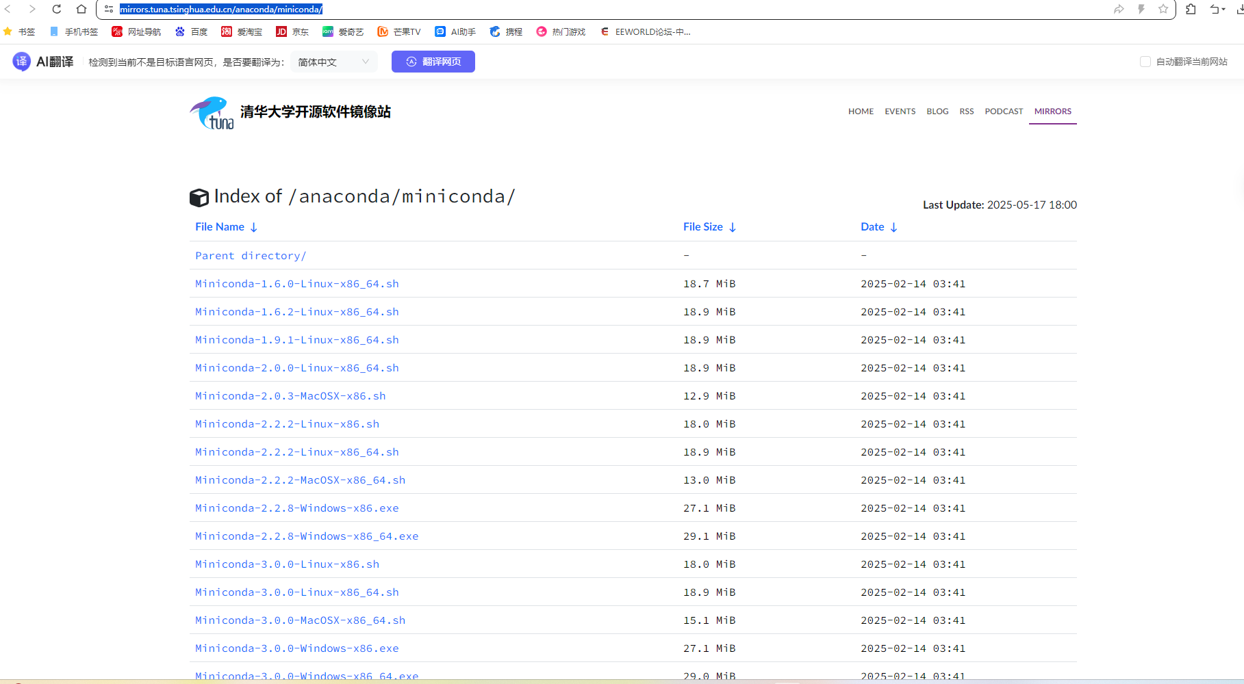Download Miniconda-3.0.0-Linux-x86_64.sh

297,592
